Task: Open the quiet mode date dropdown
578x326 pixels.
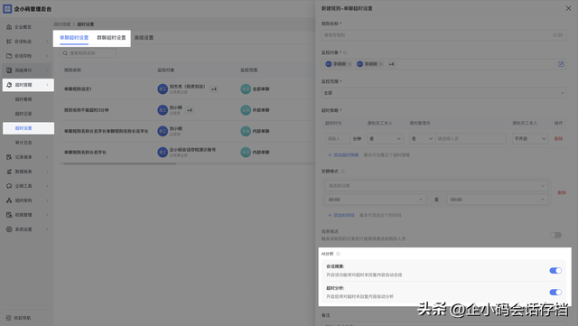Action: click(436, 185)
